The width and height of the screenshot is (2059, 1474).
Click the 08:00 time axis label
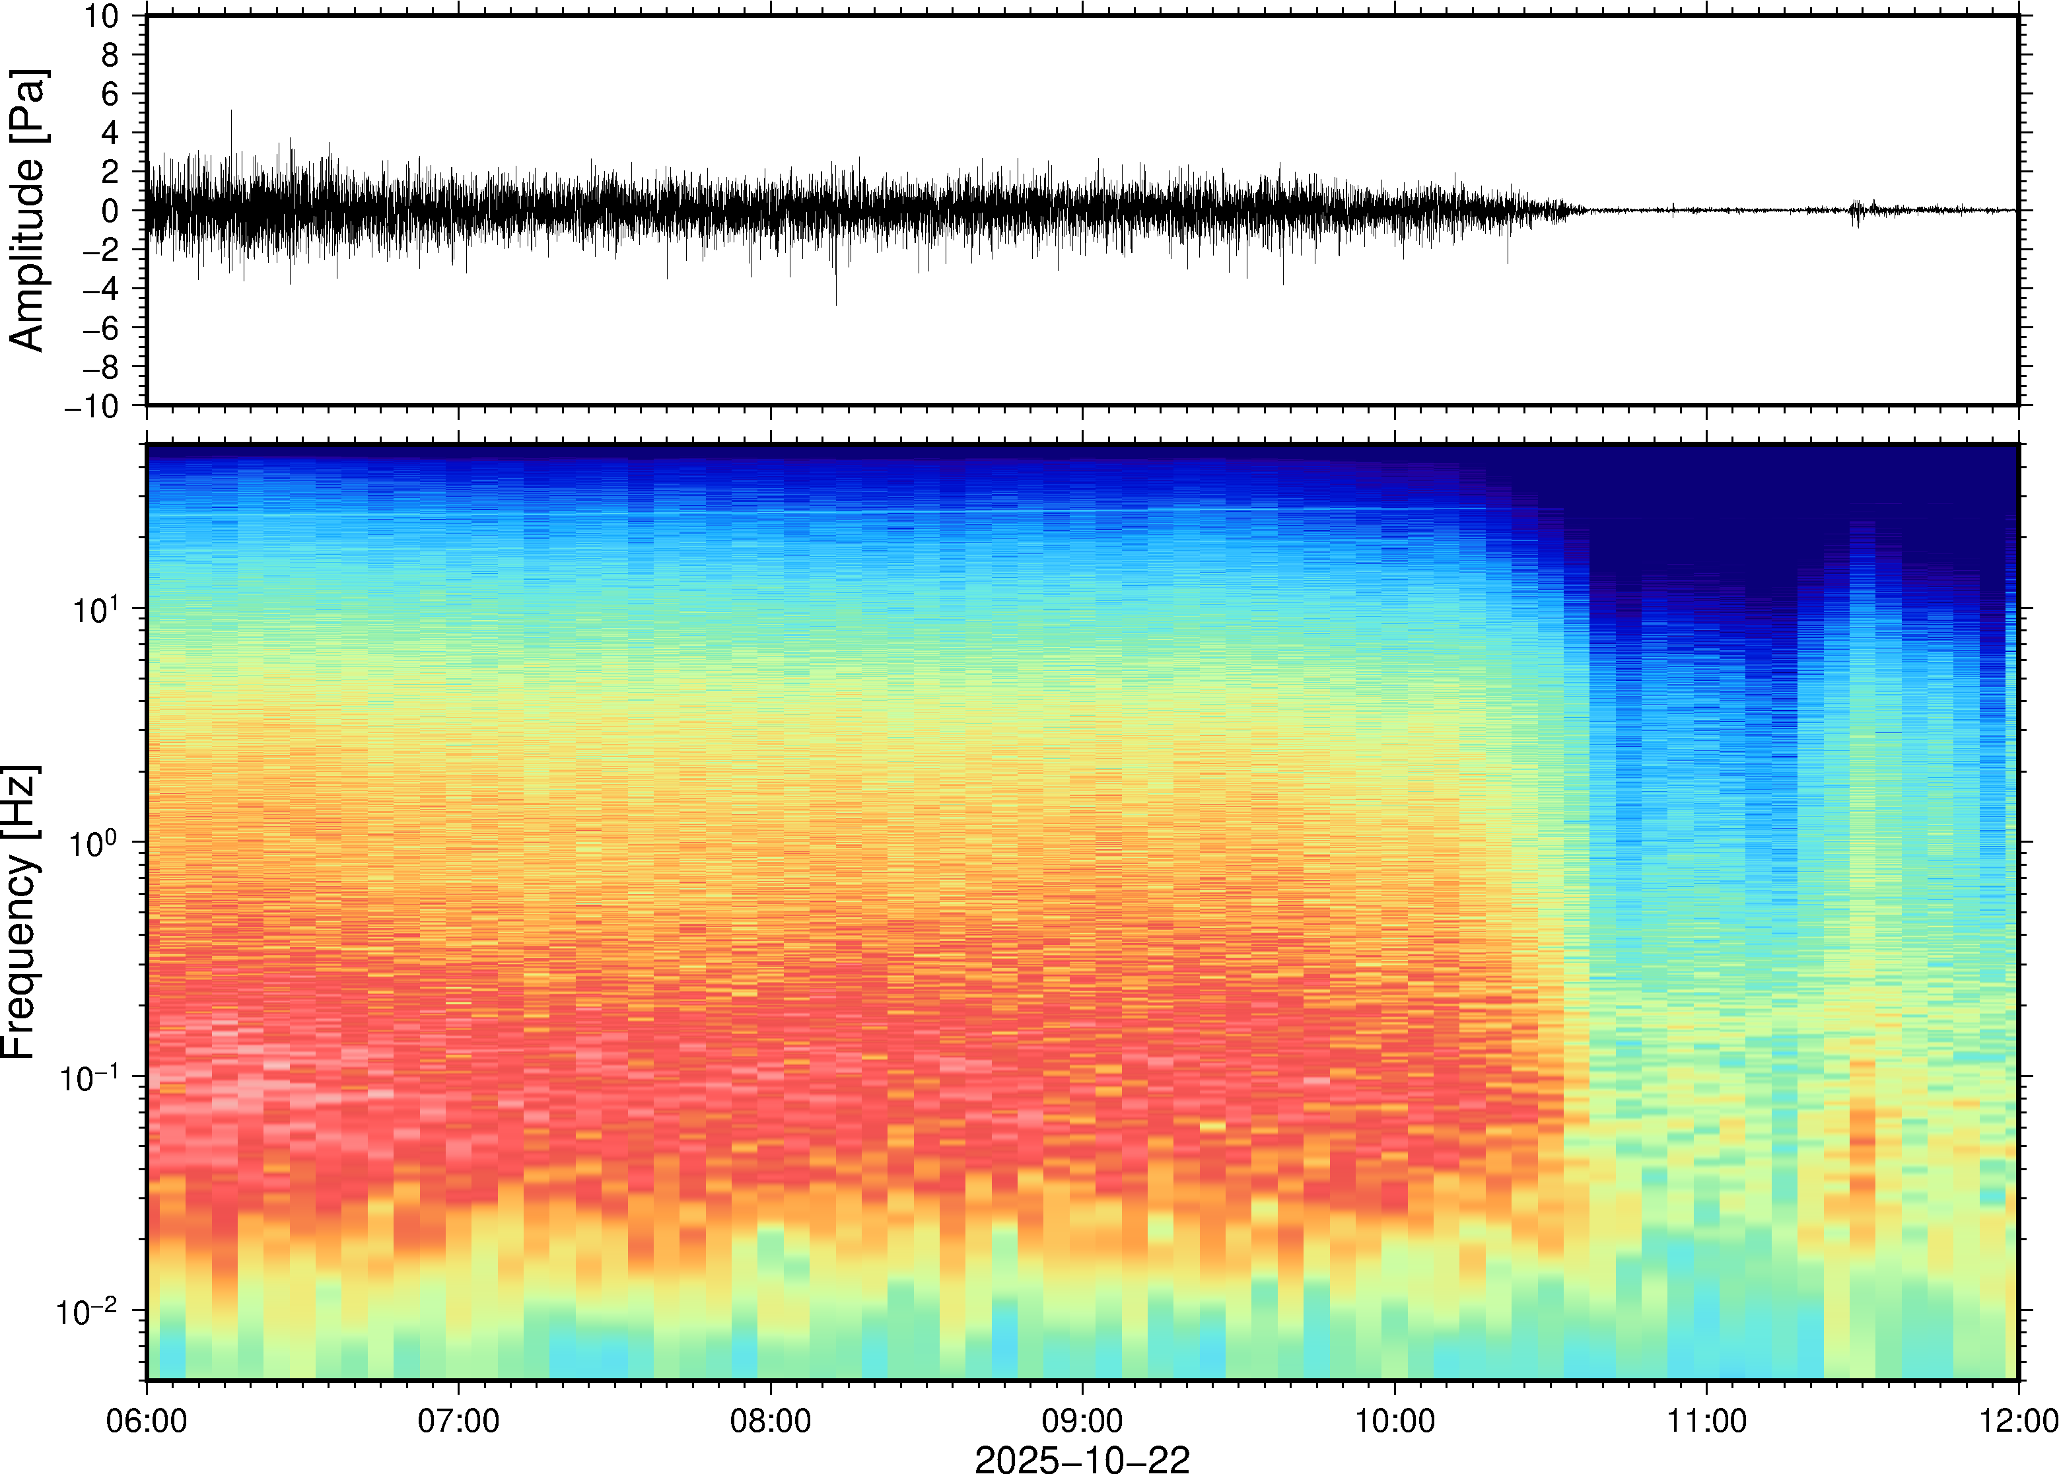[x=771, y=1421]
